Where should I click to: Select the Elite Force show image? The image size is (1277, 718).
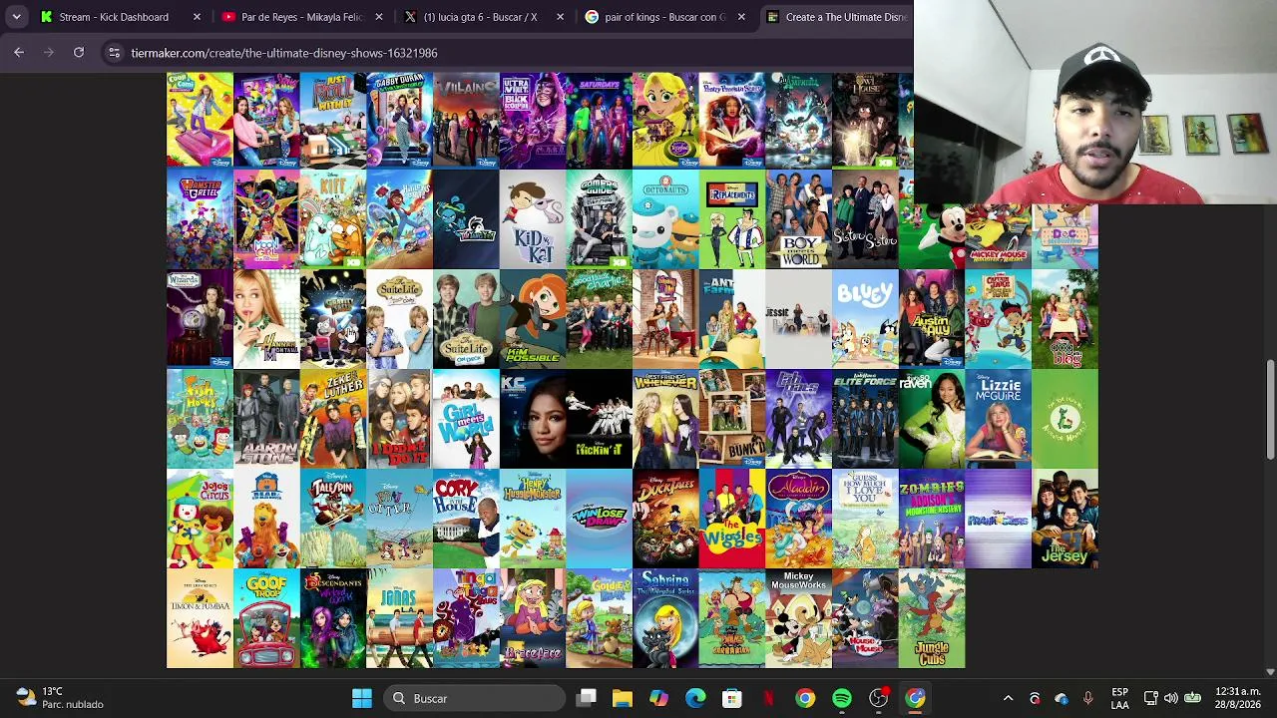pyautogui.click(x=865, y=419)
